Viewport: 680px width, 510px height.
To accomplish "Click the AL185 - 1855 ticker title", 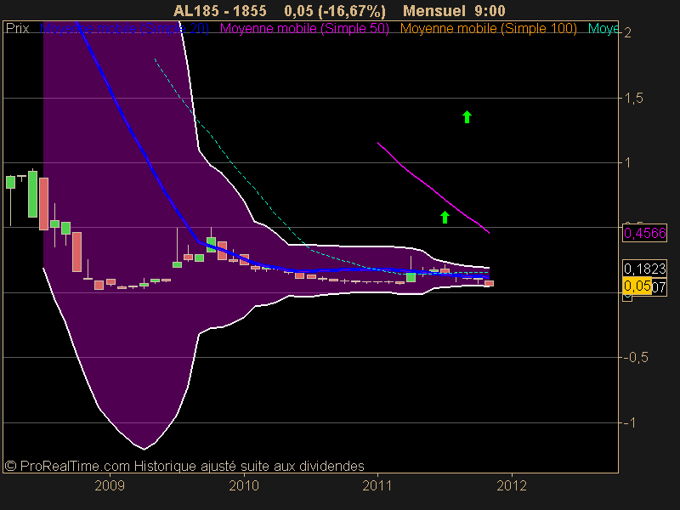I will click(x=220, y=11).
